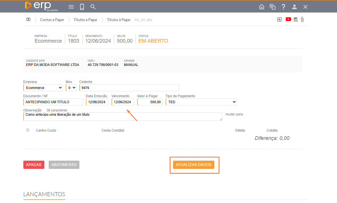Click the Atualizar Dados button
Screen dimensions: 337x203
(194, 165)
